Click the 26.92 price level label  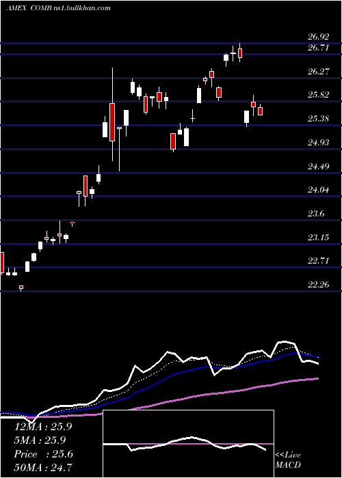click(x=319, y=37)
